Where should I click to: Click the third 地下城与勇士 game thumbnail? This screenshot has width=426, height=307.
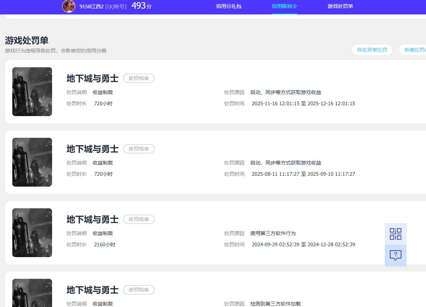pos(32,233)
